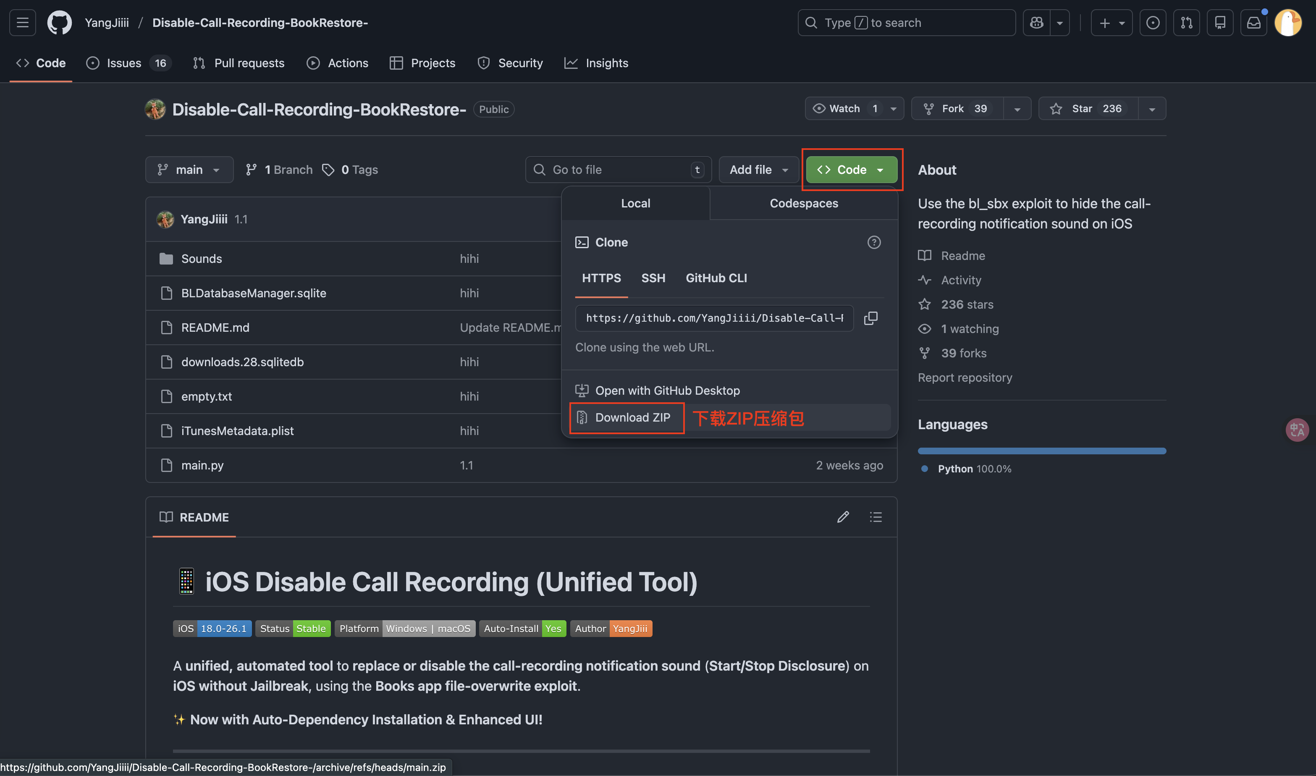This screenshot has height=776, width=1316.
Task: Select the SSH clone protocol
Action: [x=653, y=278]
